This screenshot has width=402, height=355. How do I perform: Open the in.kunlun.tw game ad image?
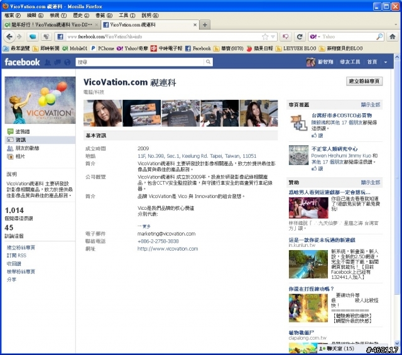coord(308,264)
